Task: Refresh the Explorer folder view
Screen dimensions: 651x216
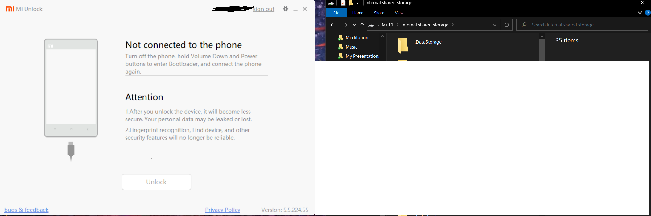Action: [x=506, y=25]
